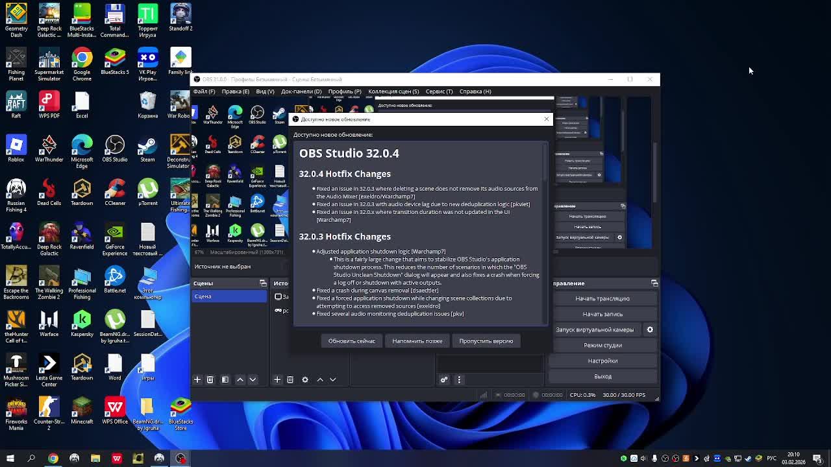Open Google Chrome from the taskbar
Image resolution: width=831 pixels, height=467 pixels.
click(x=53, y=459)
